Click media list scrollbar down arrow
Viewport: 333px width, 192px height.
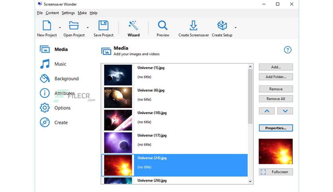coord(250,181)
